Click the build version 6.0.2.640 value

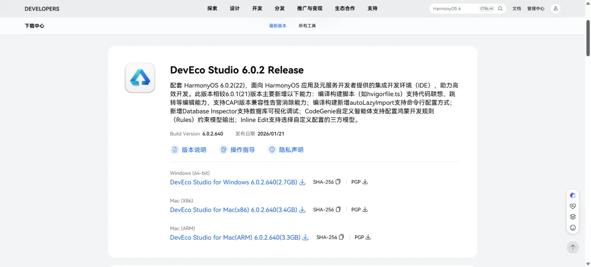coord(212,134)
